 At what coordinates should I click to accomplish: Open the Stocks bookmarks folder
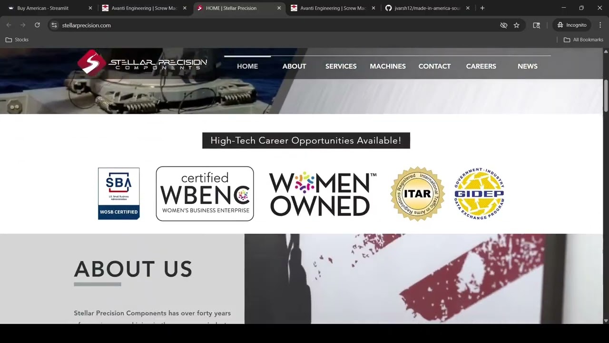tap(17, 40)
